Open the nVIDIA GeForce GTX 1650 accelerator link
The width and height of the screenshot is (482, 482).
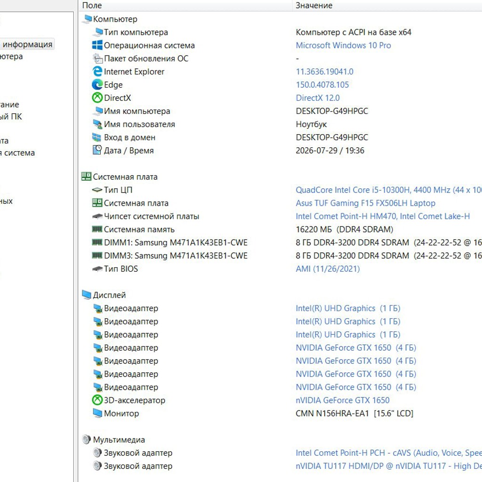click(343, 400)
